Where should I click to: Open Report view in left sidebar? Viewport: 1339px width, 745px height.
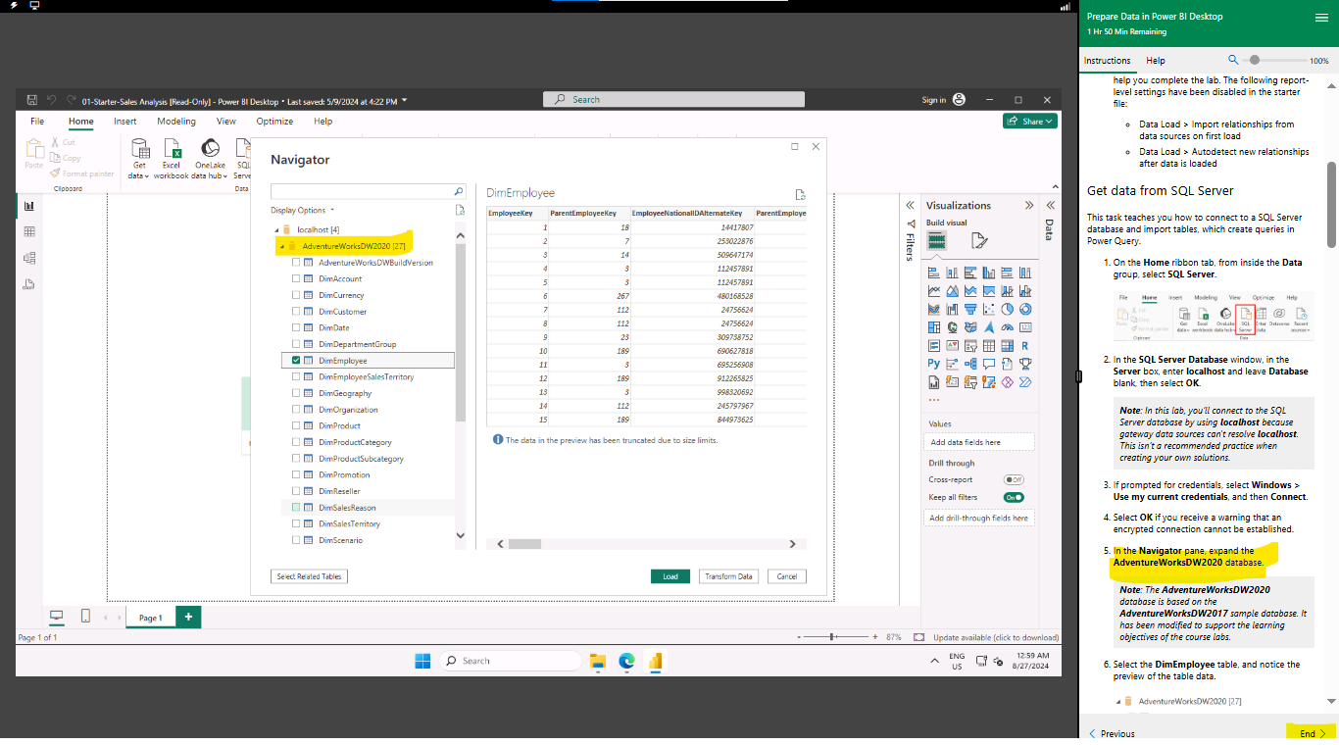pos(29,206)
